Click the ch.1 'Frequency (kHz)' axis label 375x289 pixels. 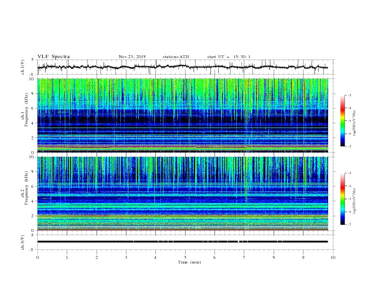coord(26,110)
